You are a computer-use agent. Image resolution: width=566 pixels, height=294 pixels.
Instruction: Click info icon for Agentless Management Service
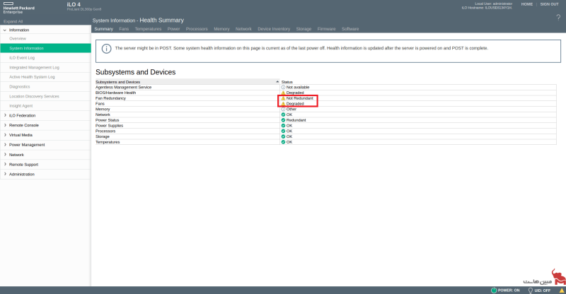point(283,88)
